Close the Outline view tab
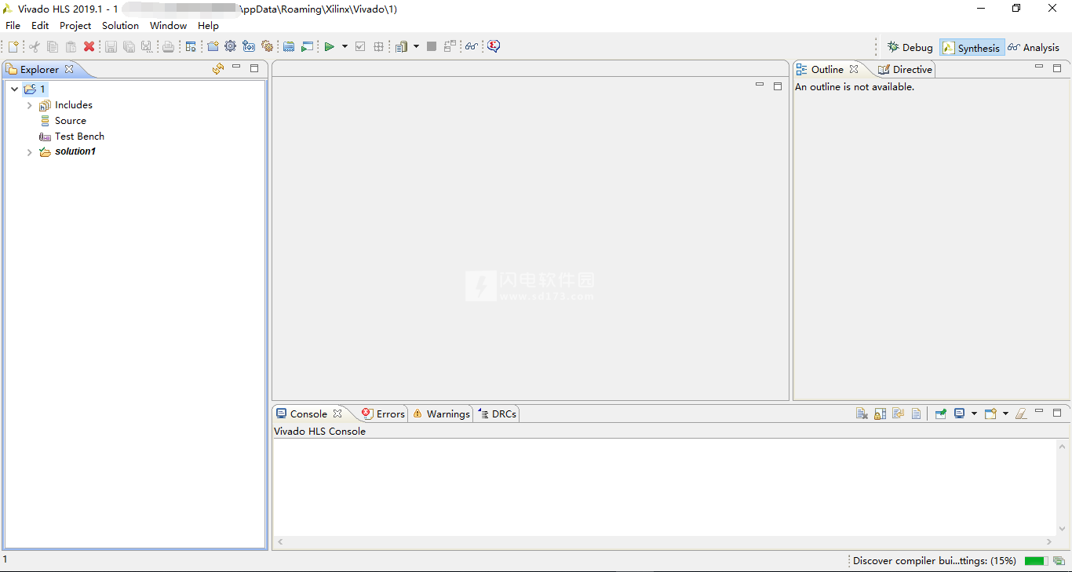Image resolution: width=1072 pixels, height=572 pixels. tap(854, 69)
